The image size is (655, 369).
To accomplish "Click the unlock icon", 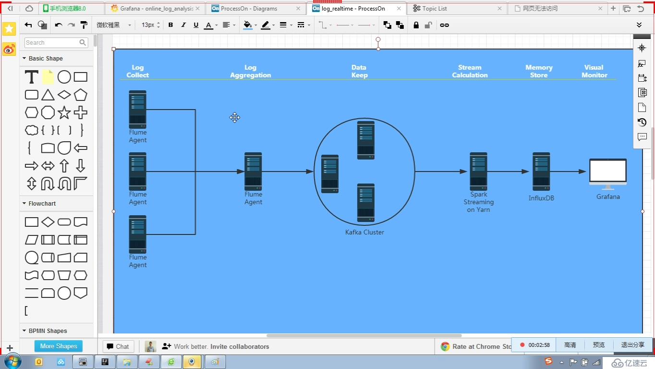I will pyautogui.click(x=428, y=25).
